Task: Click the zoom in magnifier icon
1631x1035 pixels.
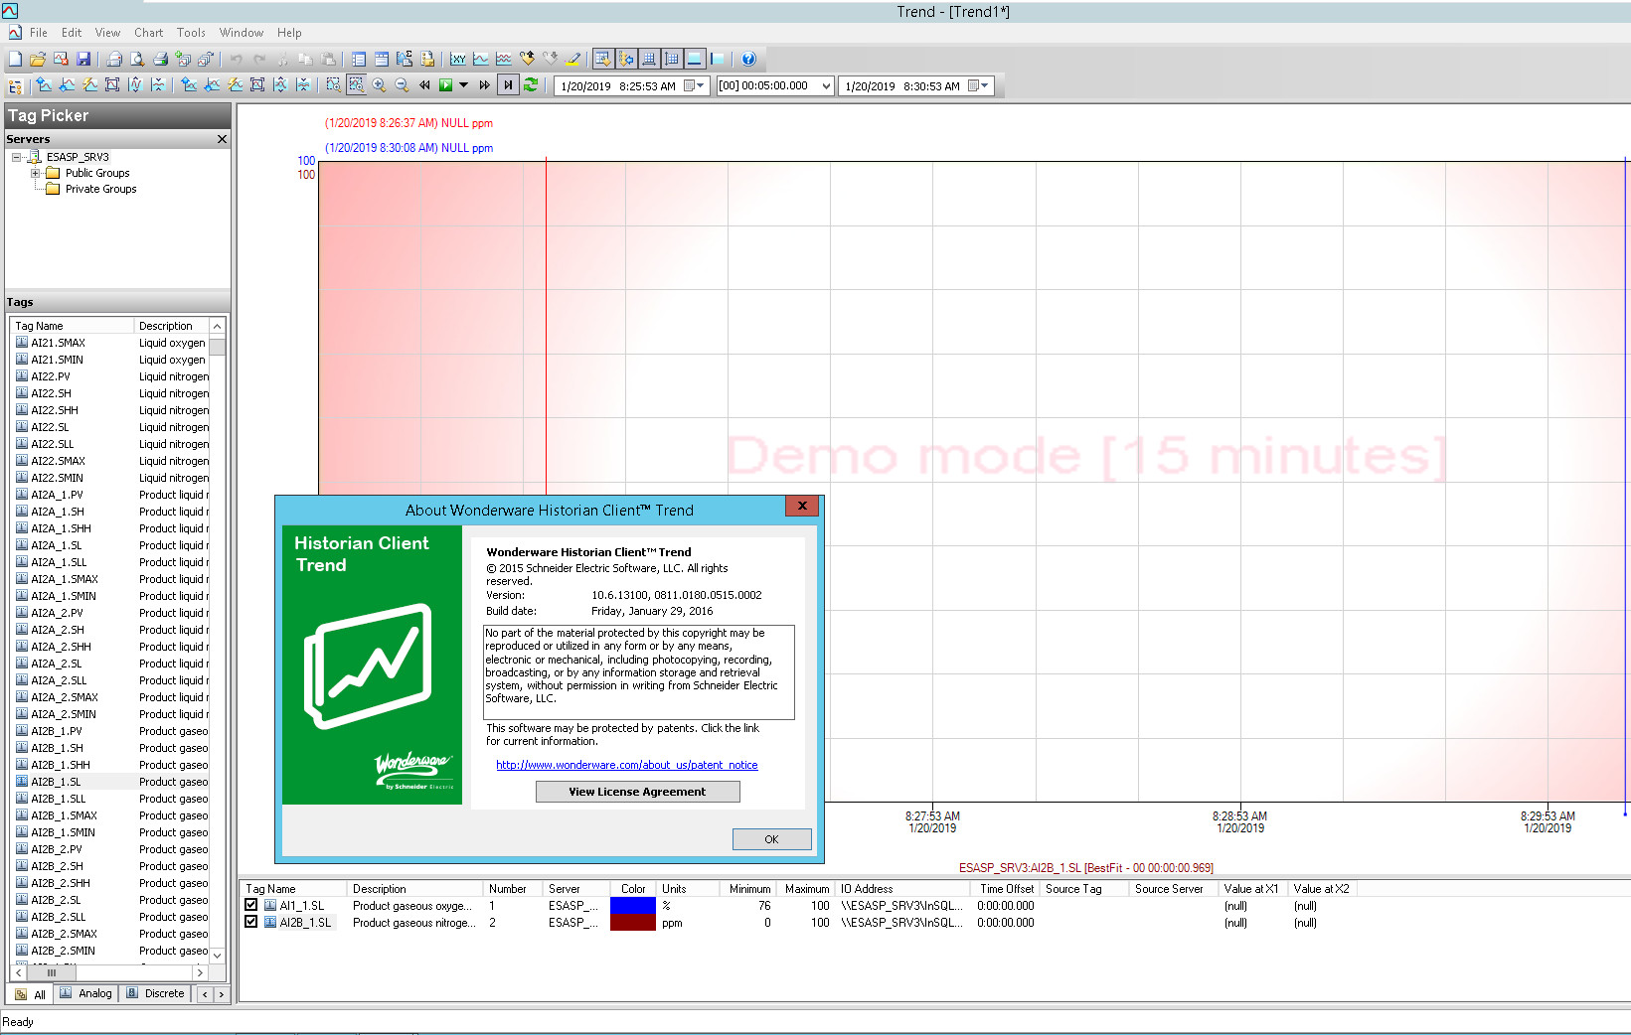Action: (379, 84)
